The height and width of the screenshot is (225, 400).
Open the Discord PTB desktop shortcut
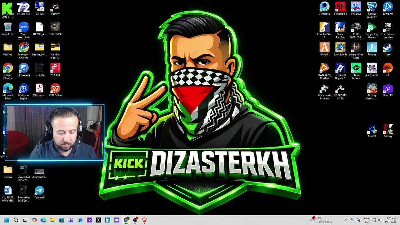23,8
